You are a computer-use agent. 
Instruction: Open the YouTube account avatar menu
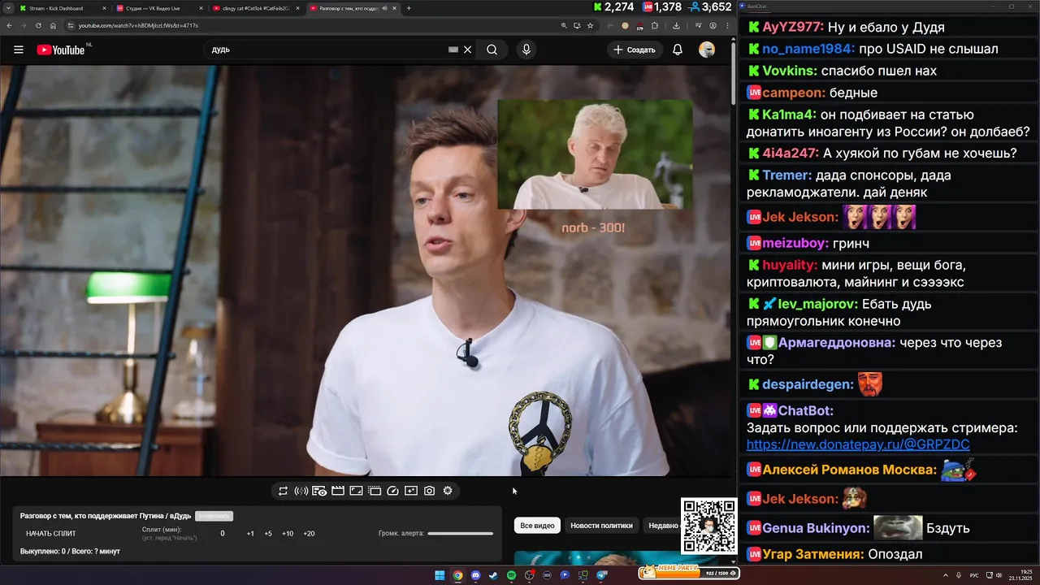tap(707, 50)
